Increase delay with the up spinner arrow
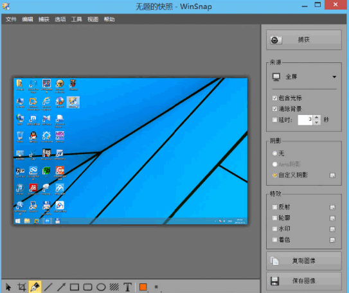 coord(316,117)
